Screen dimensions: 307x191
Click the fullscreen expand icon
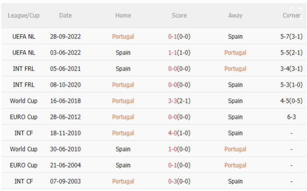coord(296,14)
